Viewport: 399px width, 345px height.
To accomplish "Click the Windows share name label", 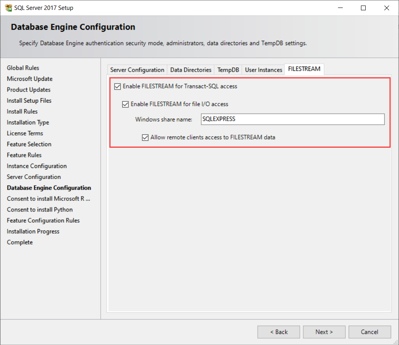I will click(164, 120).
